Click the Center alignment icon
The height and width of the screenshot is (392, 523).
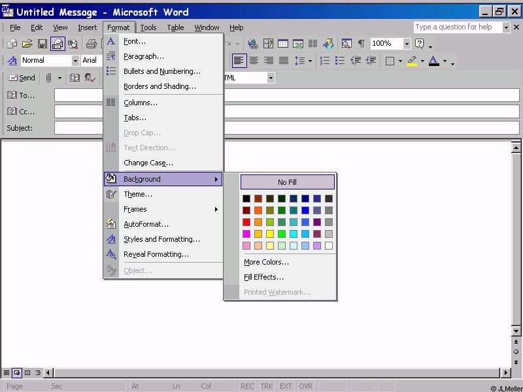click(254, 61)
